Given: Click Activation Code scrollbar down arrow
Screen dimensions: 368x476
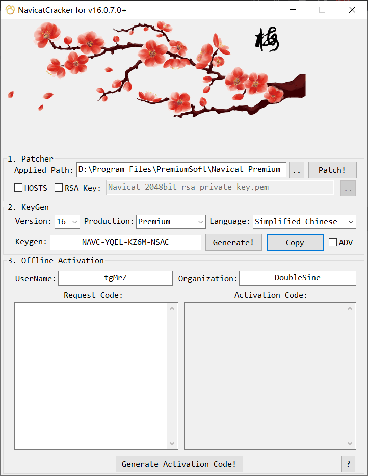Looking at the screenshot, I should pos(350,443).
